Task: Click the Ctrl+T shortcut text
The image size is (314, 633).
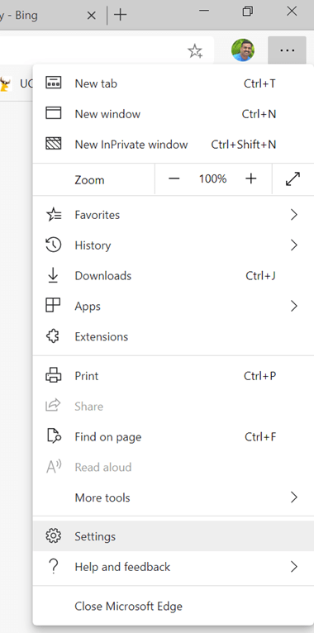Action: pos(260,83)
